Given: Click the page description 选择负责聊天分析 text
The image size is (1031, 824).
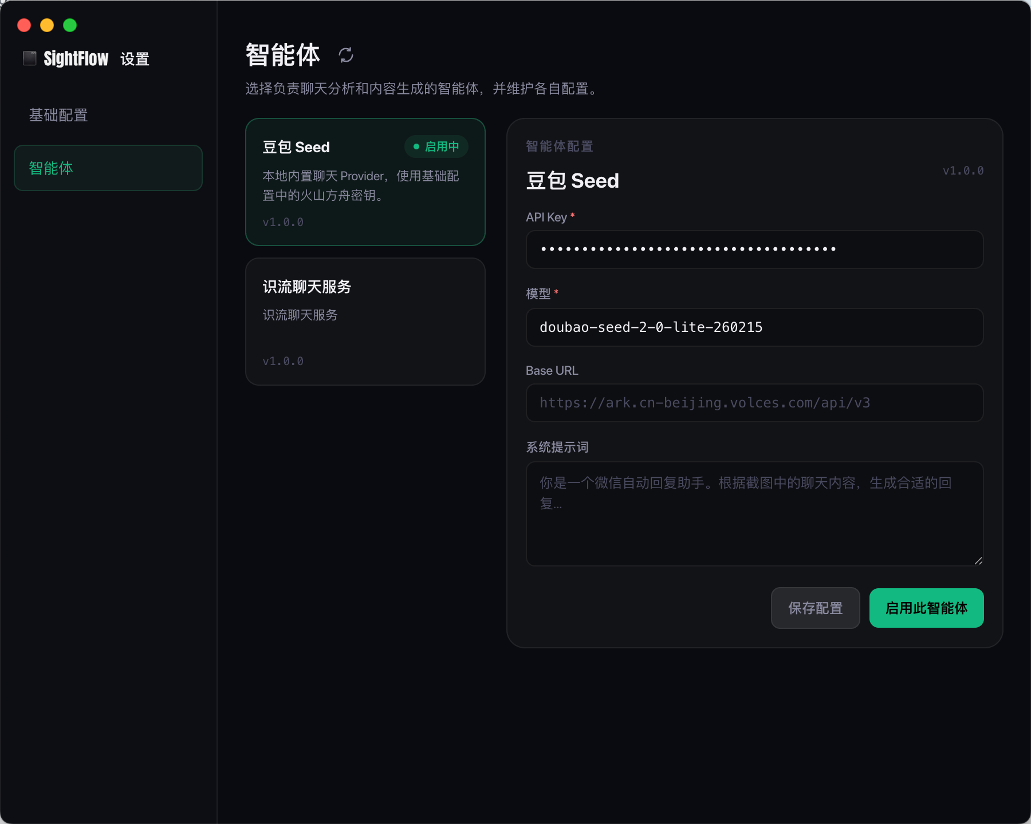Looking at the screenshot, I should tap(422, 89).
